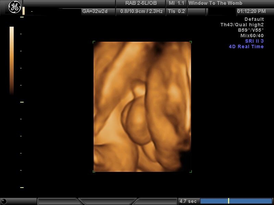
Task: Click the GE logo icon
Action: tap(15, 7)
